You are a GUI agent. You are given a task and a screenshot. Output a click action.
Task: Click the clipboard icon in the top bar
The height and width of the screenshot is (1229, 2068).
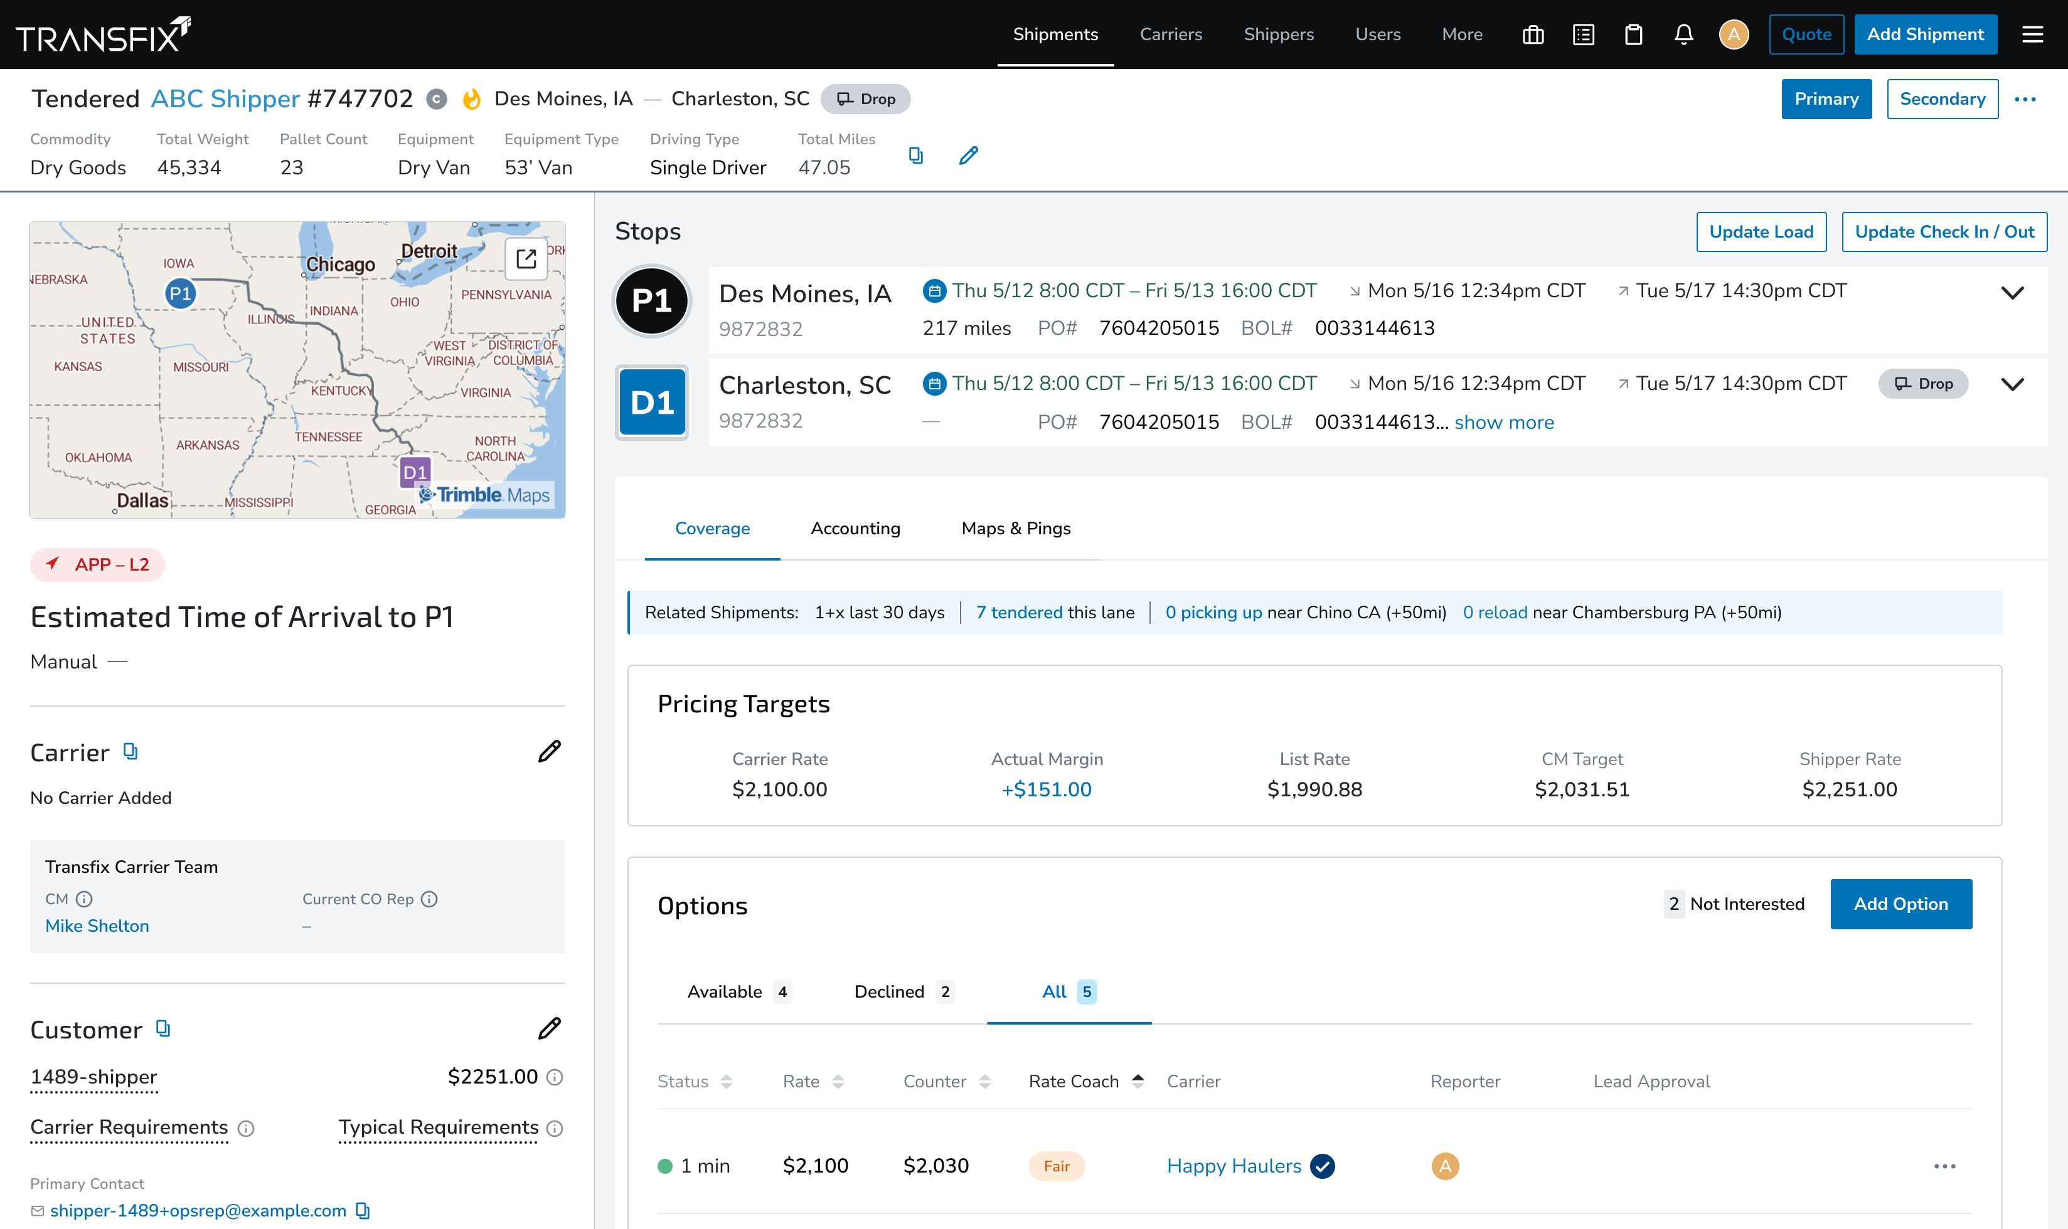1633,34
